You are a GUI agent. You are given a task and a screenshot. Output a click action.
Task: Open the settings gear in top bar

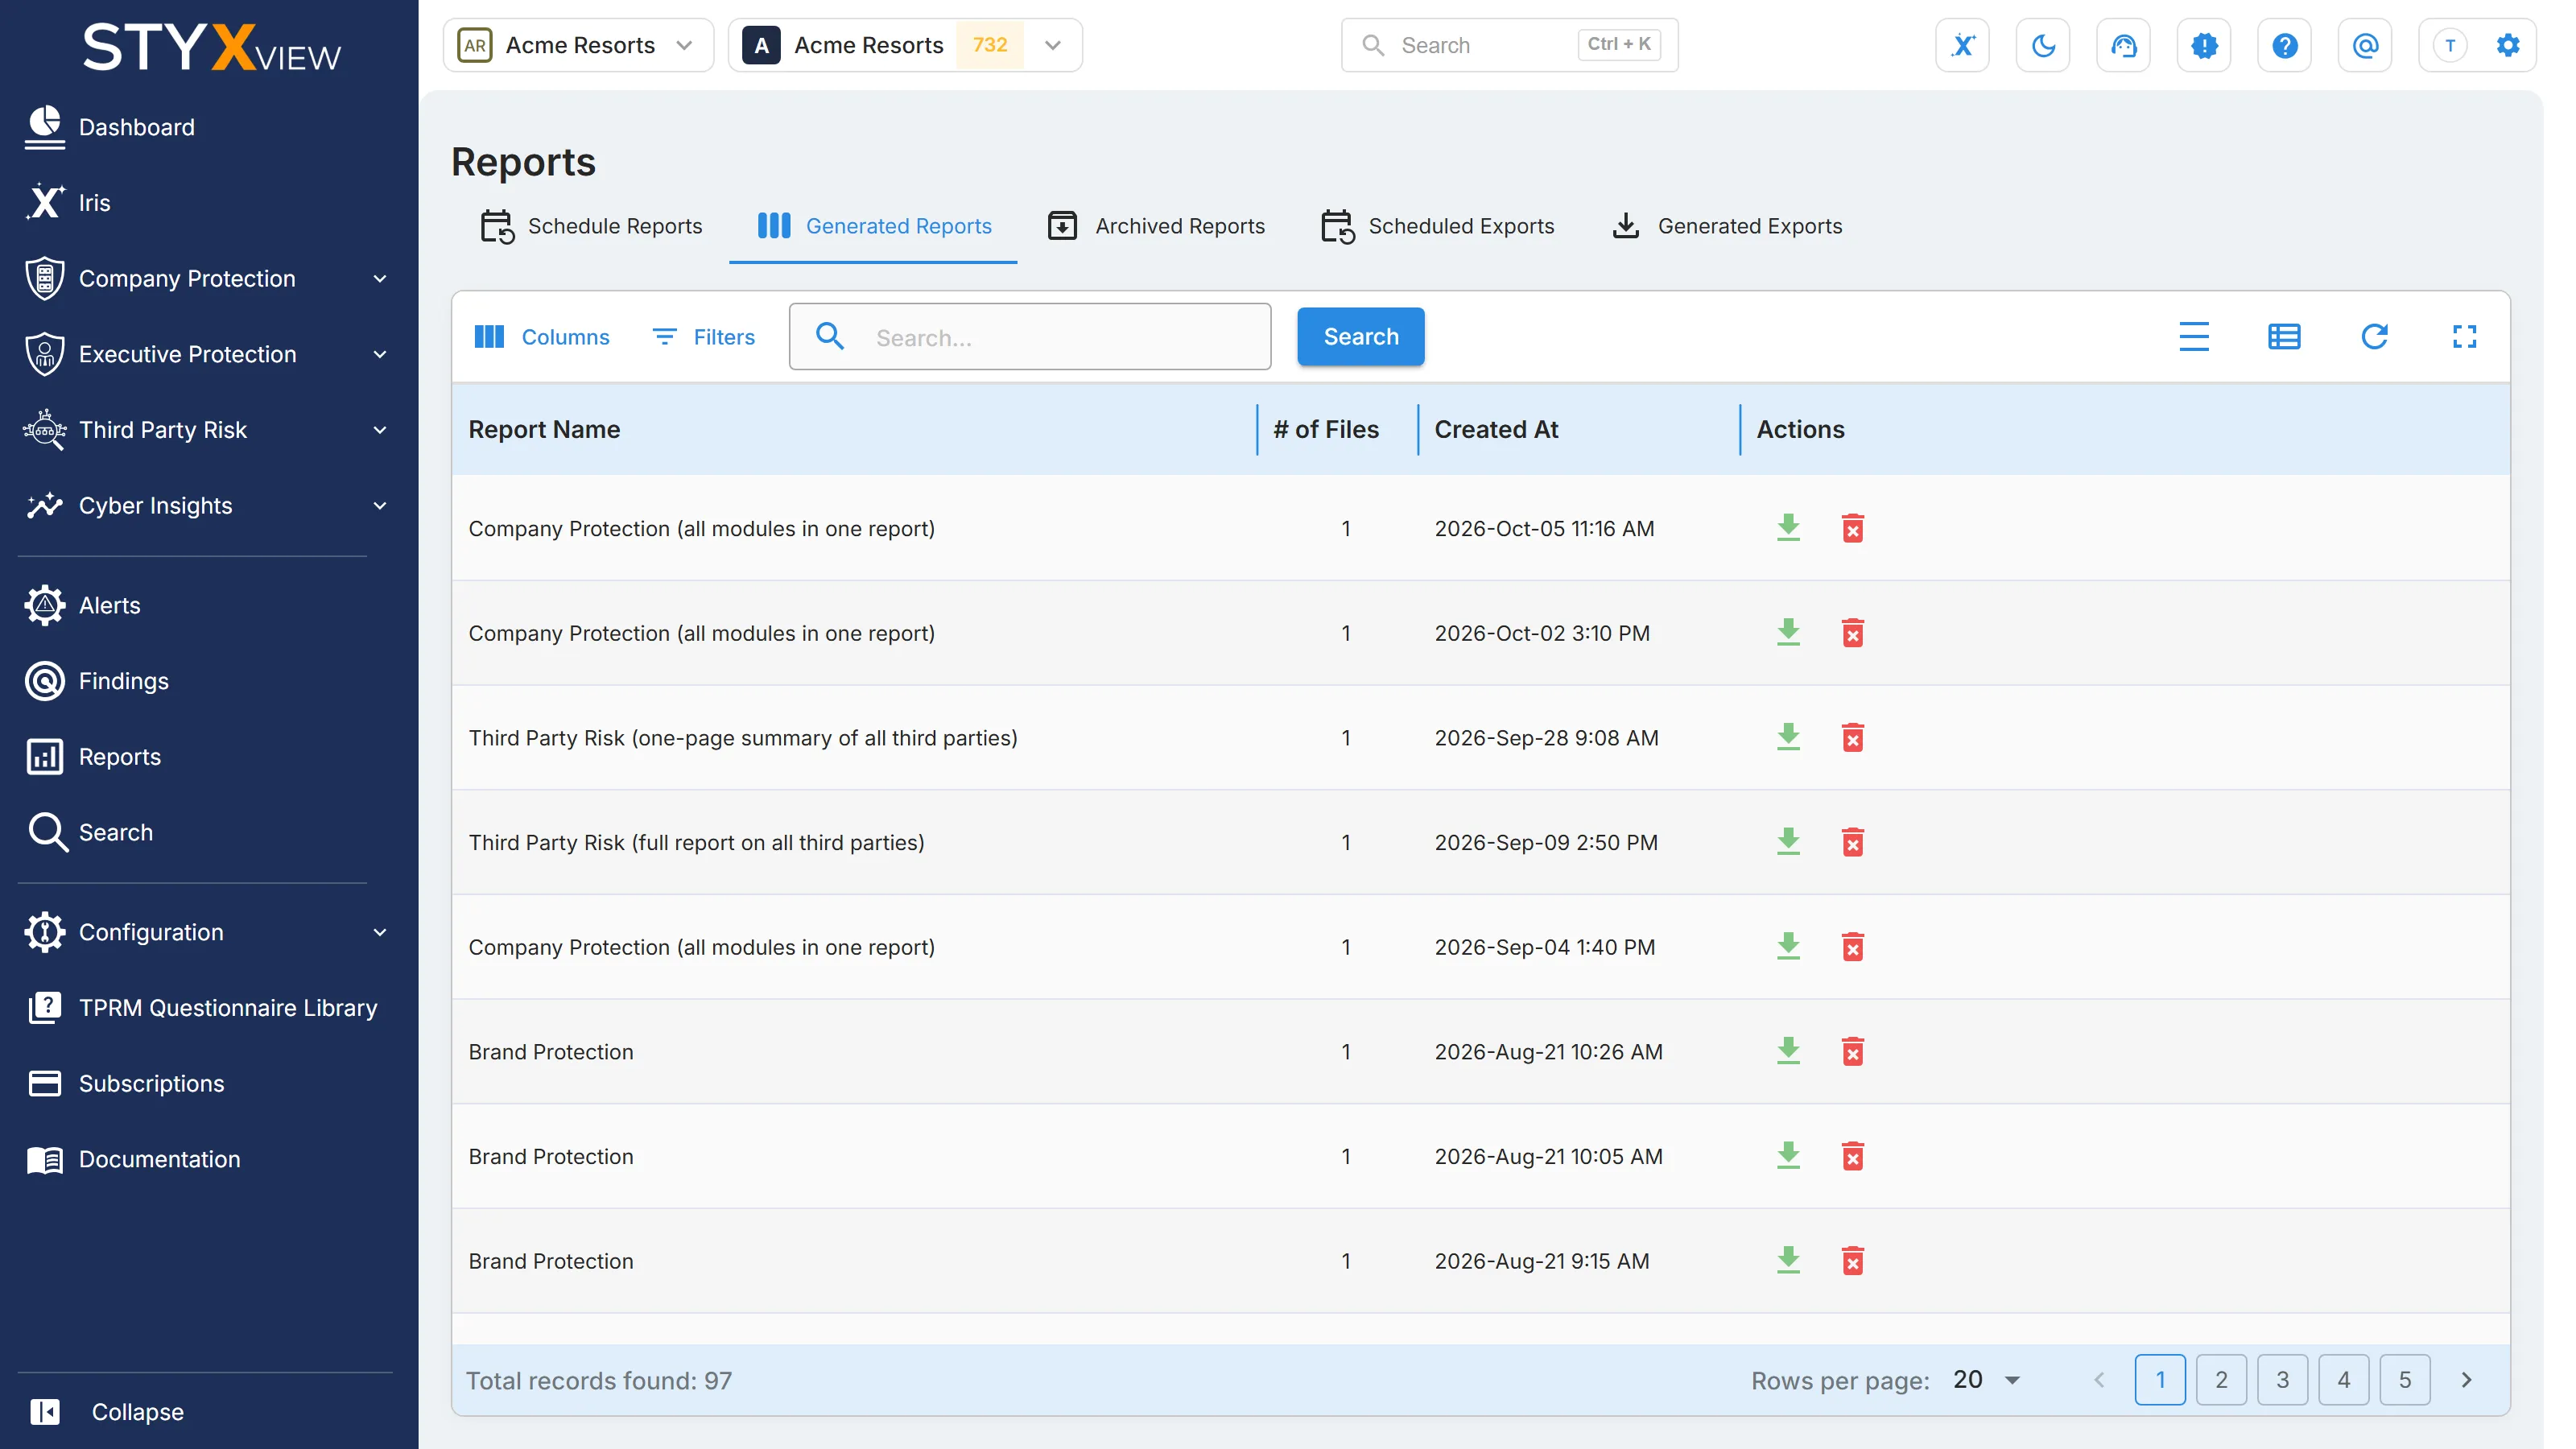(2507, 45)
